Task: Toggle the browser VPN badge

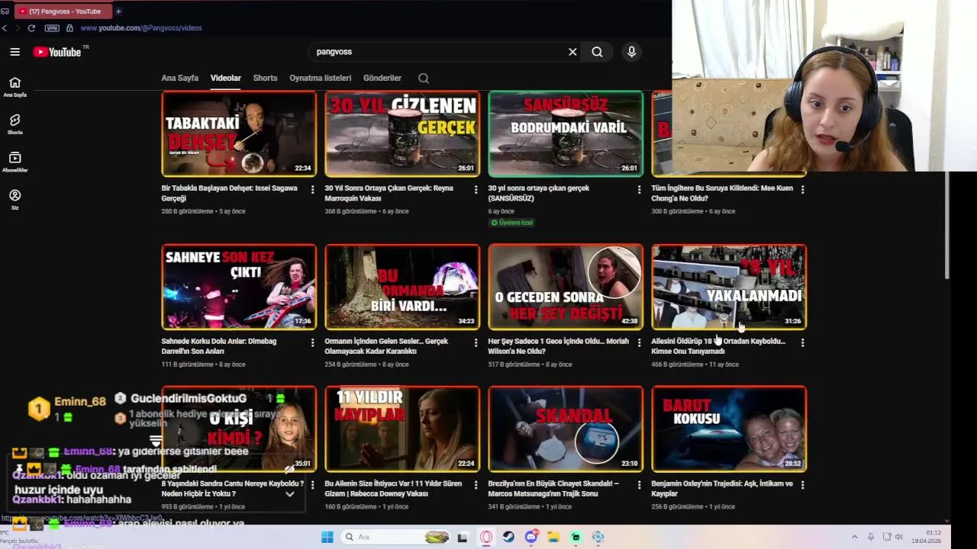Action: pyautogui.click(x=52, y=28)
